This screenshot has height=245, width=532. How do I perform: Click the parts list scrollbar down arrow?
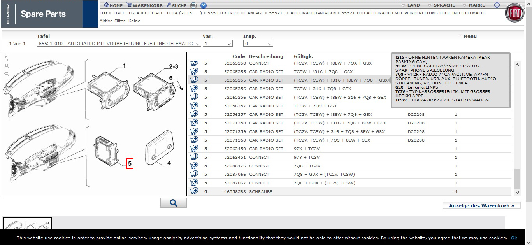[x=517, y=192]
